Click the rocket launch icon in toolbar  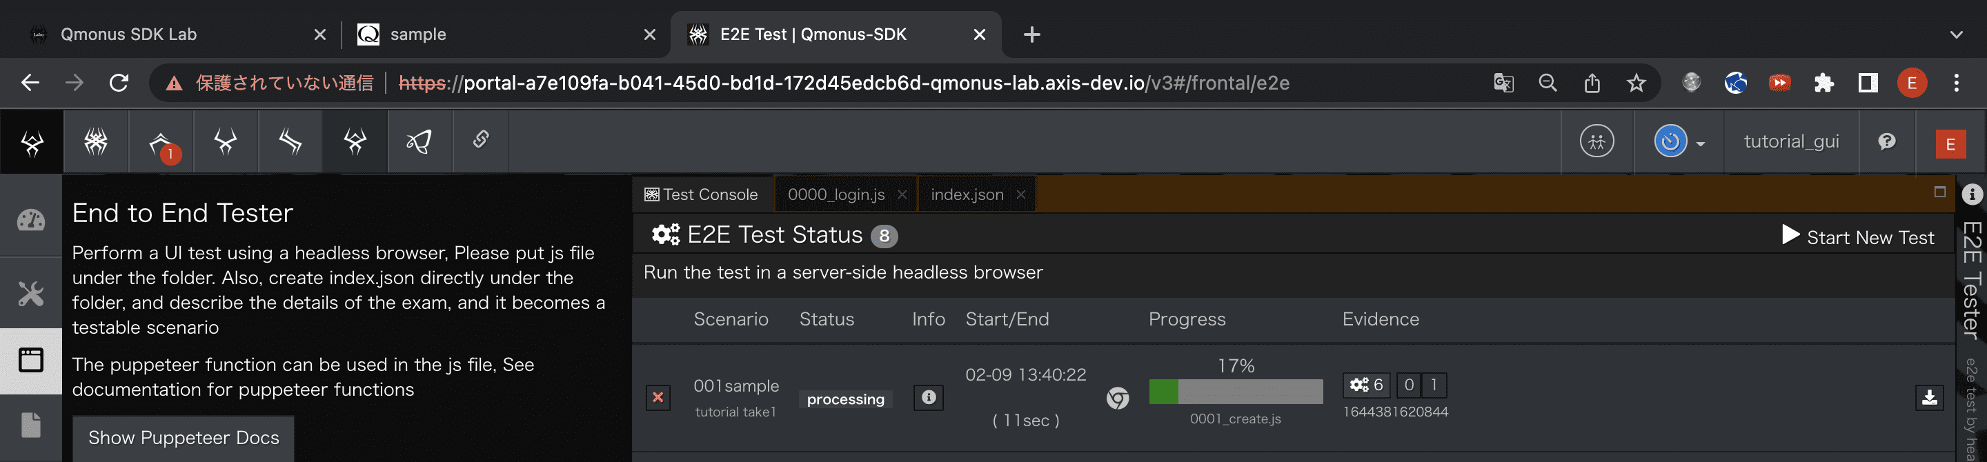pyautogui.click(x=419, y=141)
